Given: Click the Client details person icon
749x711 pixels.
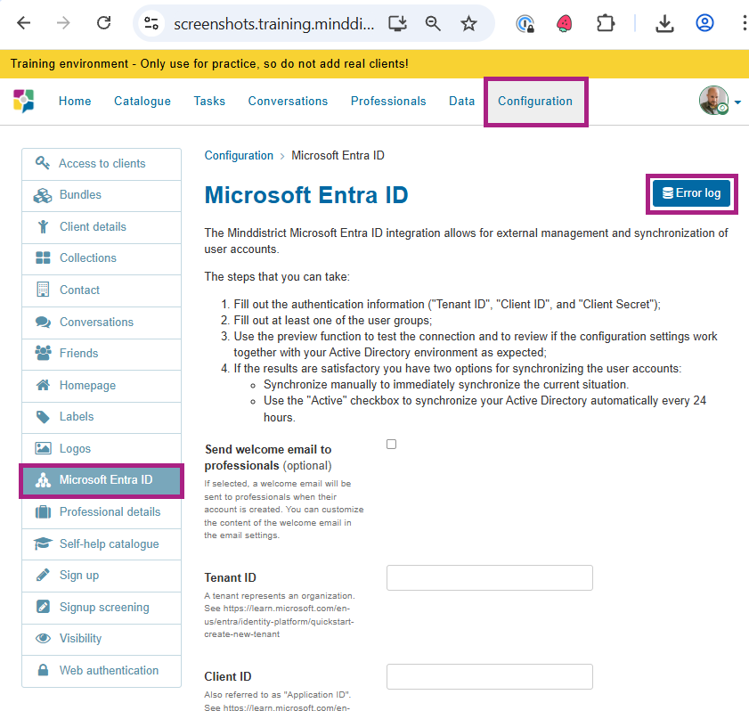Looking at the screenshot, I should click(43, 226).
